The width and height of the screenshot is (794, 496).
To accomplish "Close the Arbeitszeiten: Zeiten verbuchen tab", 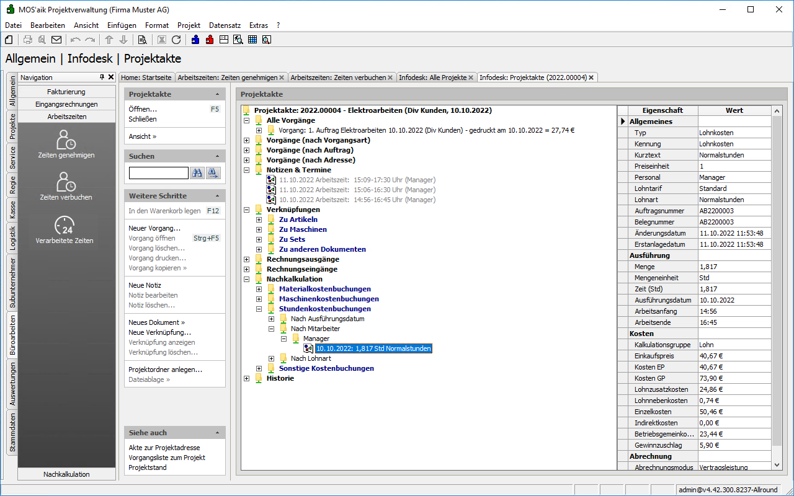I will 390,77.
